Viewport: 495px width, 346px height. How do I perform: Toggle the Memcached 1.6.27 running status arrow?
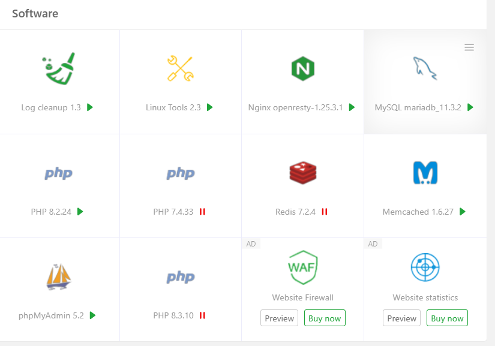[463, 212]
